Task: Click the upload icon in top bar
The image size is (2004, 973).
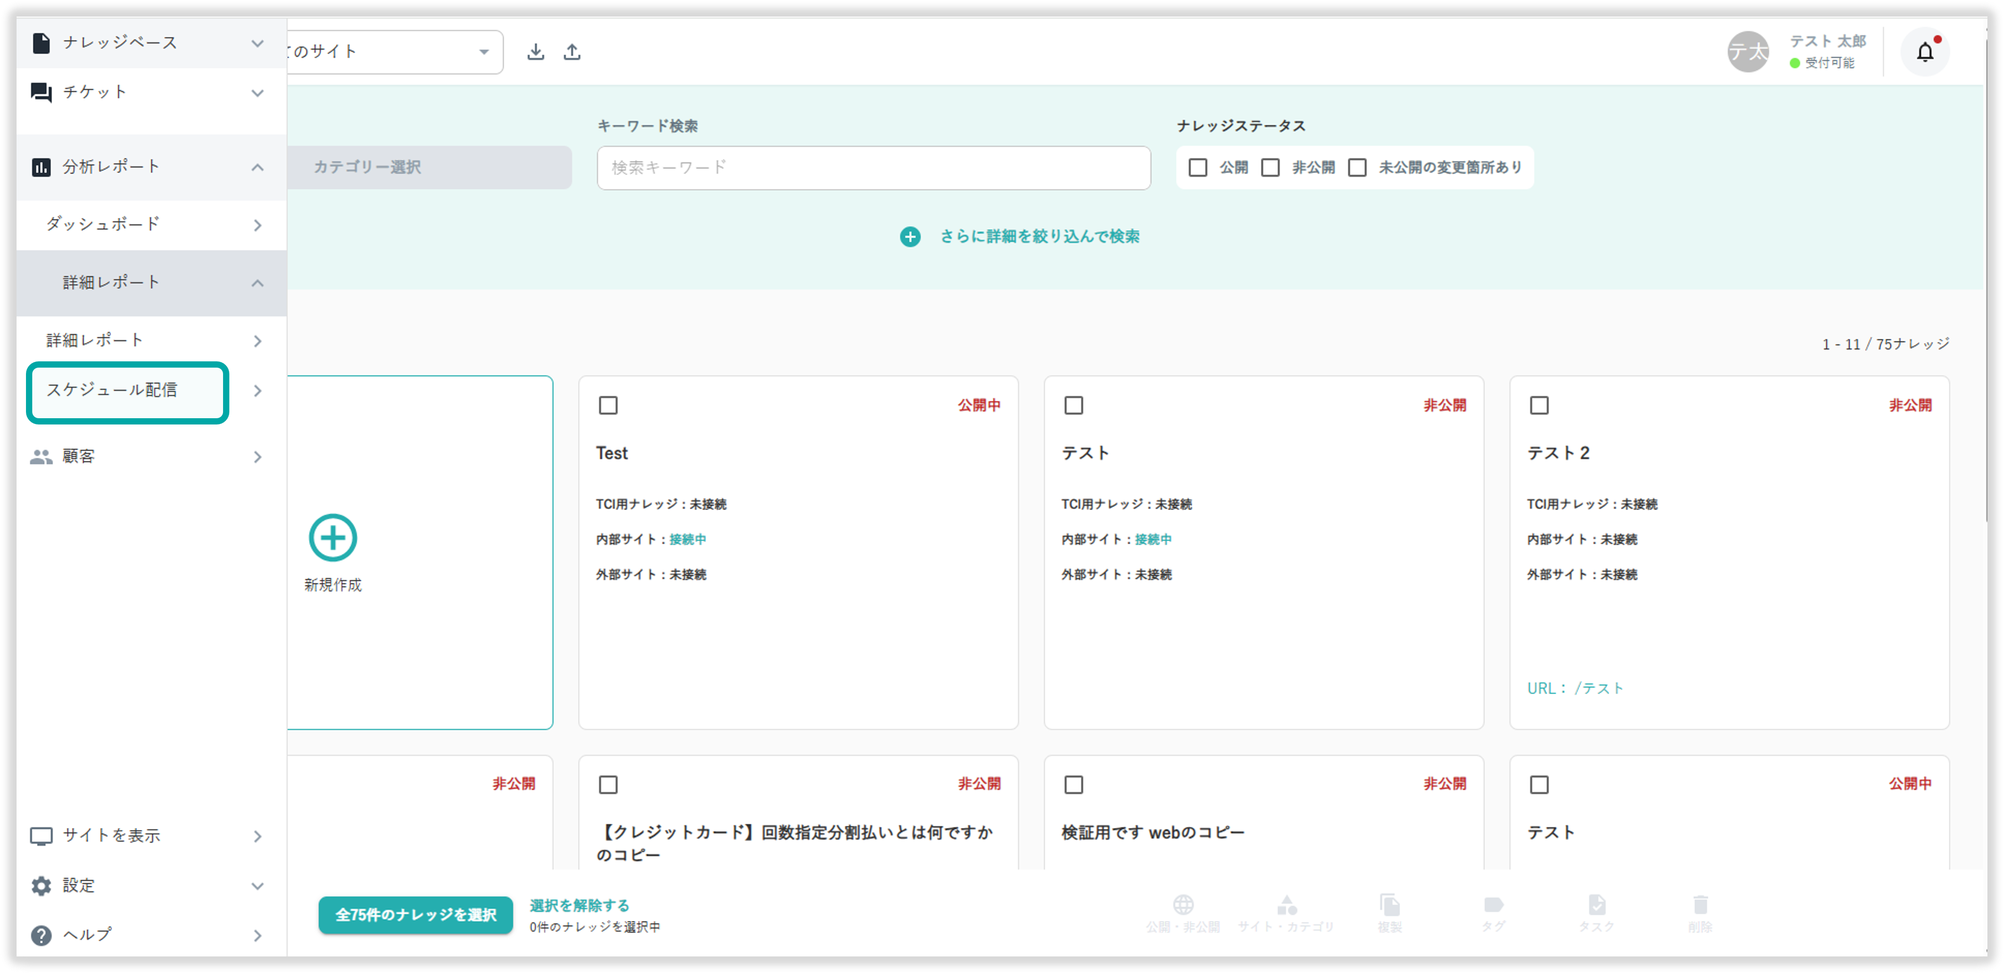Action: pyautogui.click(x=572, y=52)
